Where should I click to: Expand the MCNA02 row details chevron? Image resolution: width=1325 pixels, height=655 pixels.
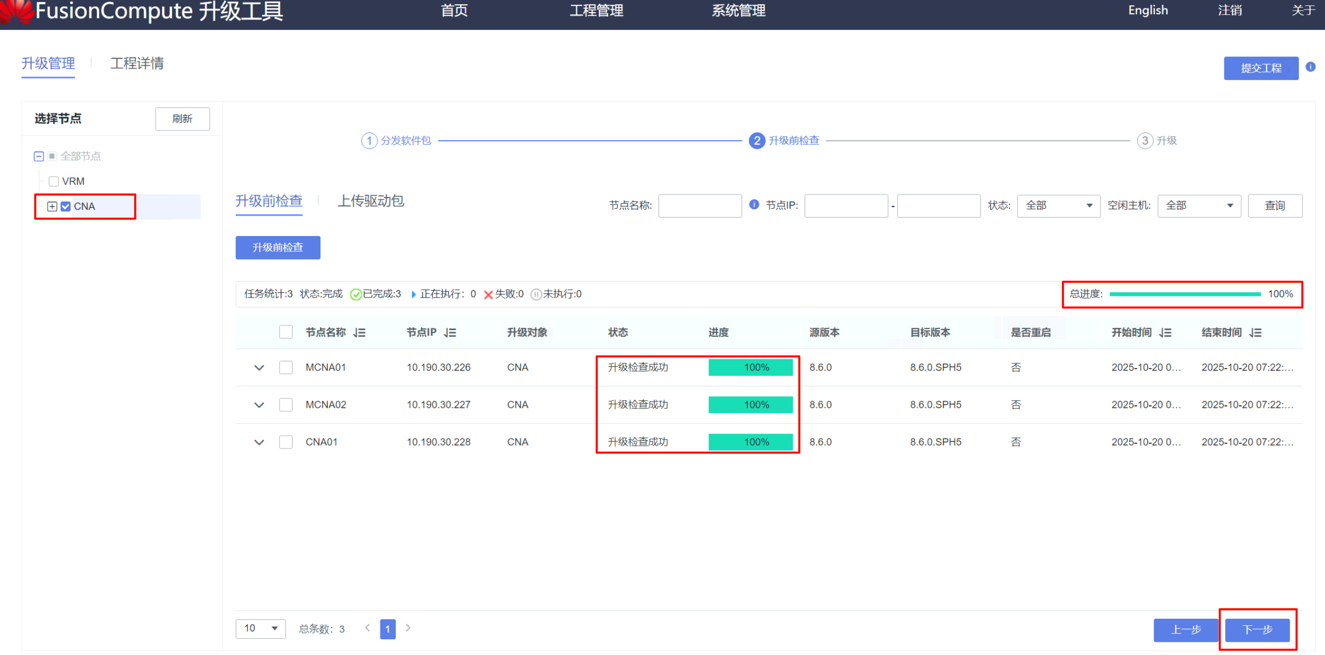259,405
